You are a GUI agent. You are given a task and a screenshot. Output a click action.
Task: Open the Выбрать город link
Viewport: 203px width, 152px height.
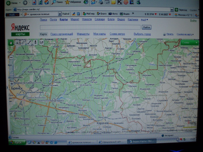[142, 34]
